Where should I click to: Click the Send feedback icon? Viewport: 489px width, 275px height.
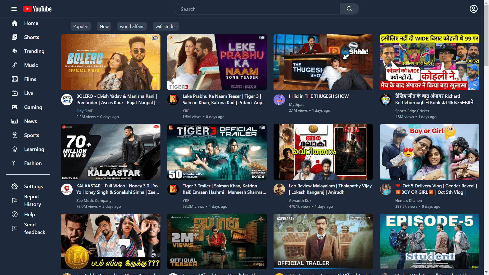(x=15, y=228)
